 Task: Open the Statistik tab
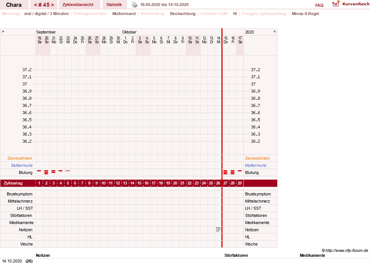point(114,5)
